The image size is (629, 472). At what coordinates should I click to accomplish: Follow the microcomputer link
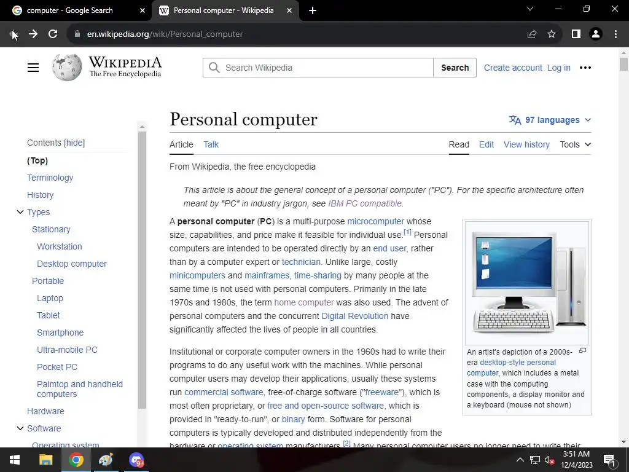(x=375, y=221)
